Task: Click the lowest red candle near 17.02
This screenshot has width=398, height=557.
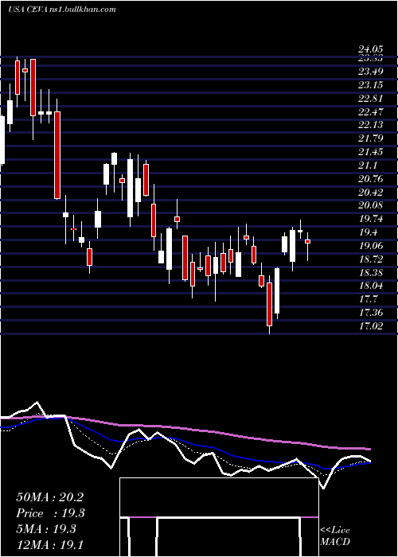Action: tap(269, 304)
